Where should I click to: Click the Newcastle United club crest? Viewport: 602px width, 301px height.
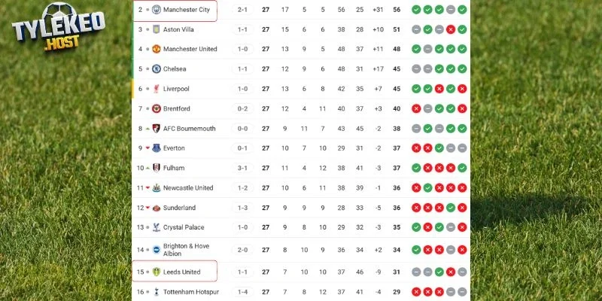(157, 187)
